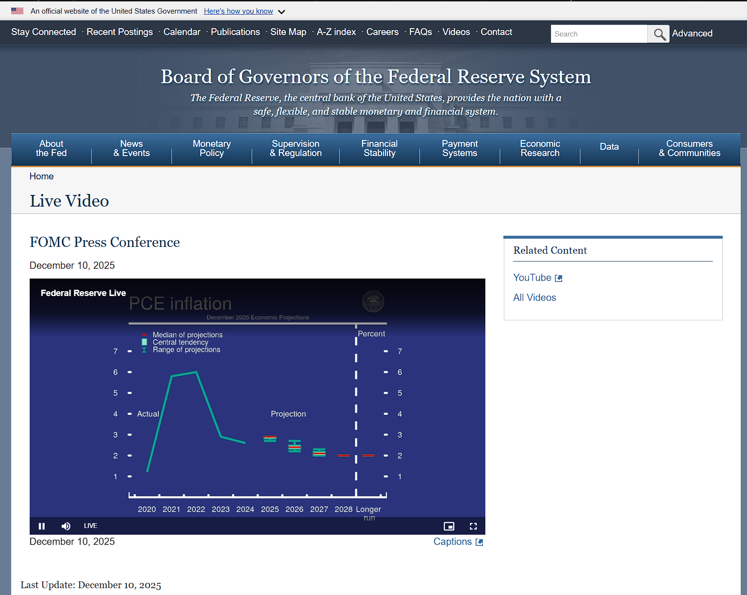Open the Supervision & Regulation menu

click(x=296, y=148)
